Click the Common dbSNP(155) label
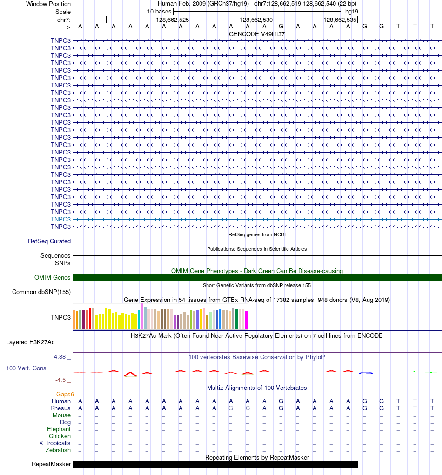The width and height of the screenshot is (442, 475). pos(41,292)
